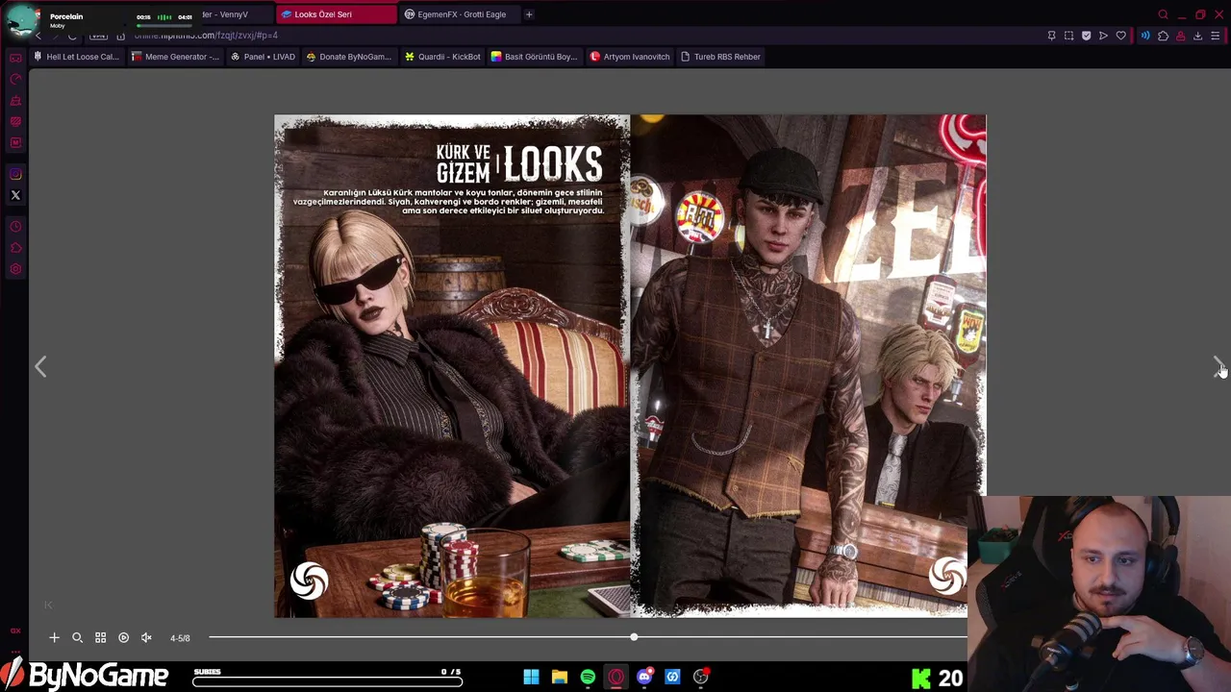Open the Instagram sidebar icon
Viewport: 1231px width, 692px height.
click(15, 174)
